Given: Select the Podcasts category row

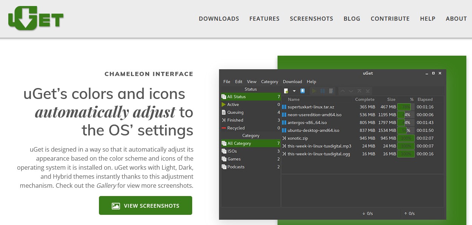Looking at the screenshot, I should pos(251,167).
